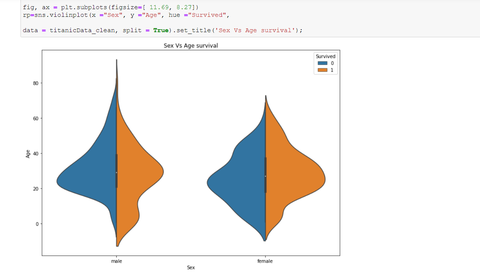Select the Survived legend title text
The width and height of the screenshot is (480, 278).
(325, 56)
